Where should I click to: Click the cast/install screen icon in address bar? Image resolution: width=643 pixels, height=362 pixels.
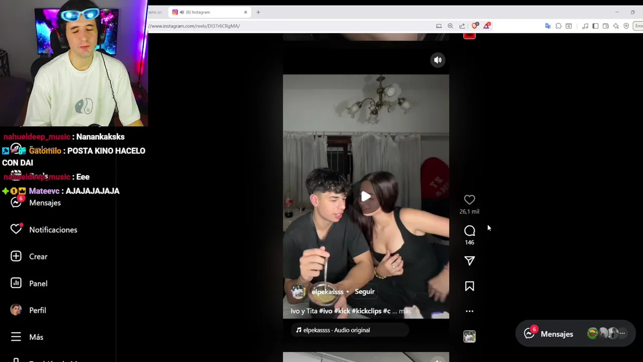tap(439, 26)
